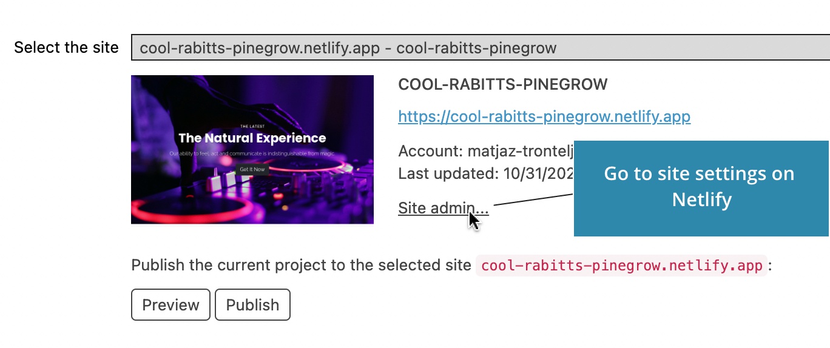Screen dimensions: 830x348
Task: Click the Select the site label
Action: point(66,47)
